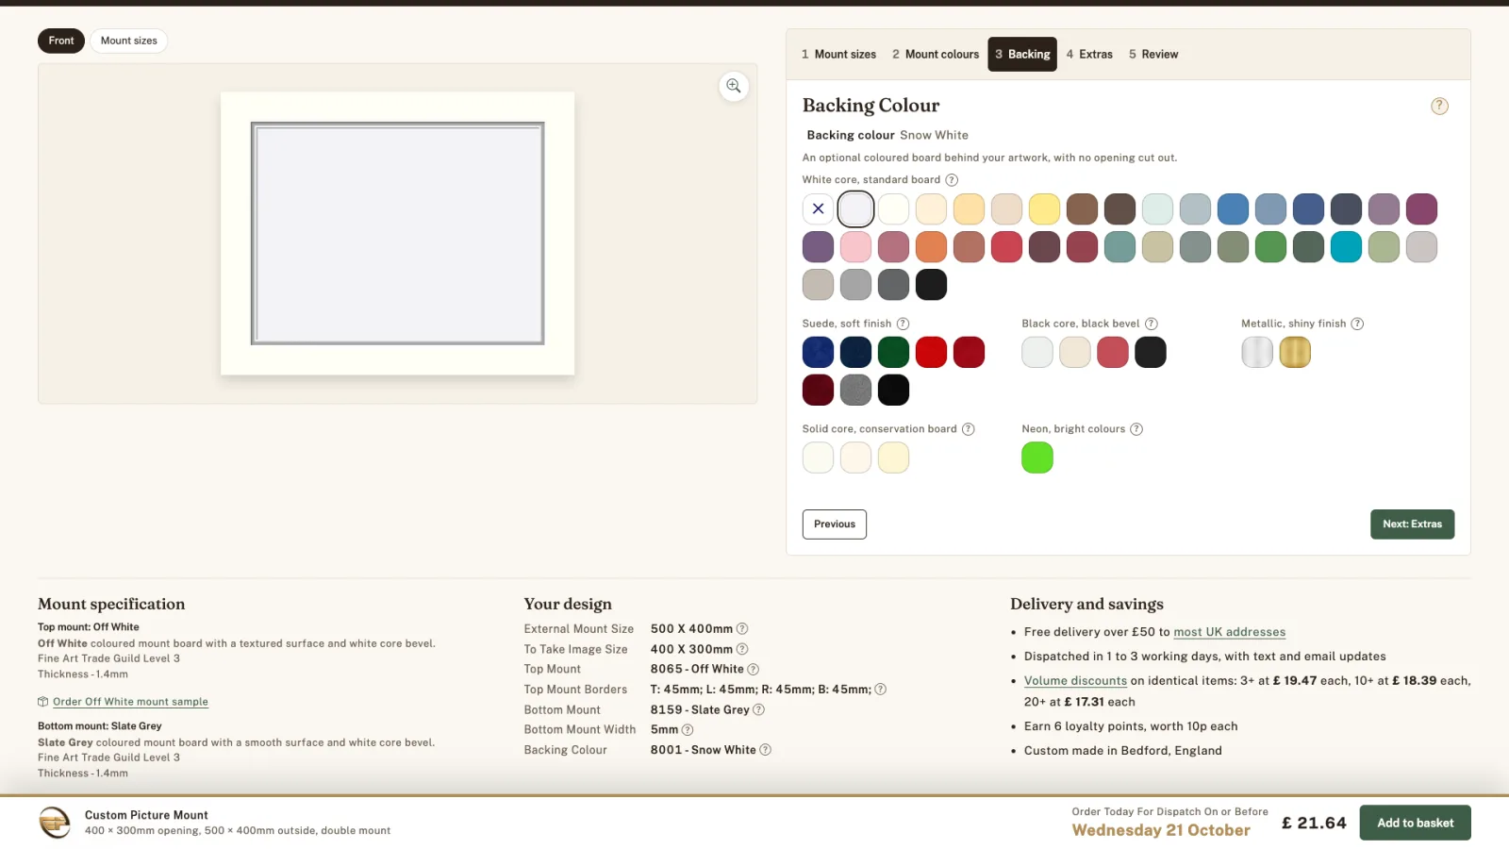Click the Wednesday 21 October dispatch date
The height and width of the screenshot is (849, 1509).
point(1161,830)
